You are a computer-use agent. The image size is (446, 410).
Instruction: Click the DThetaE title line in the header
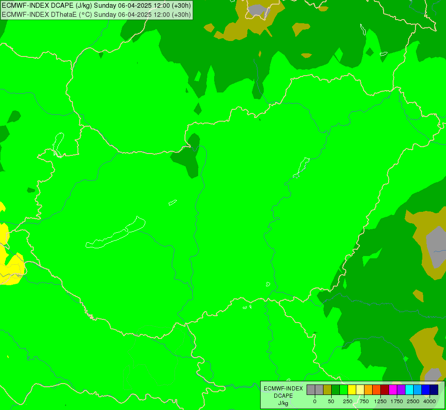[97, 15]
